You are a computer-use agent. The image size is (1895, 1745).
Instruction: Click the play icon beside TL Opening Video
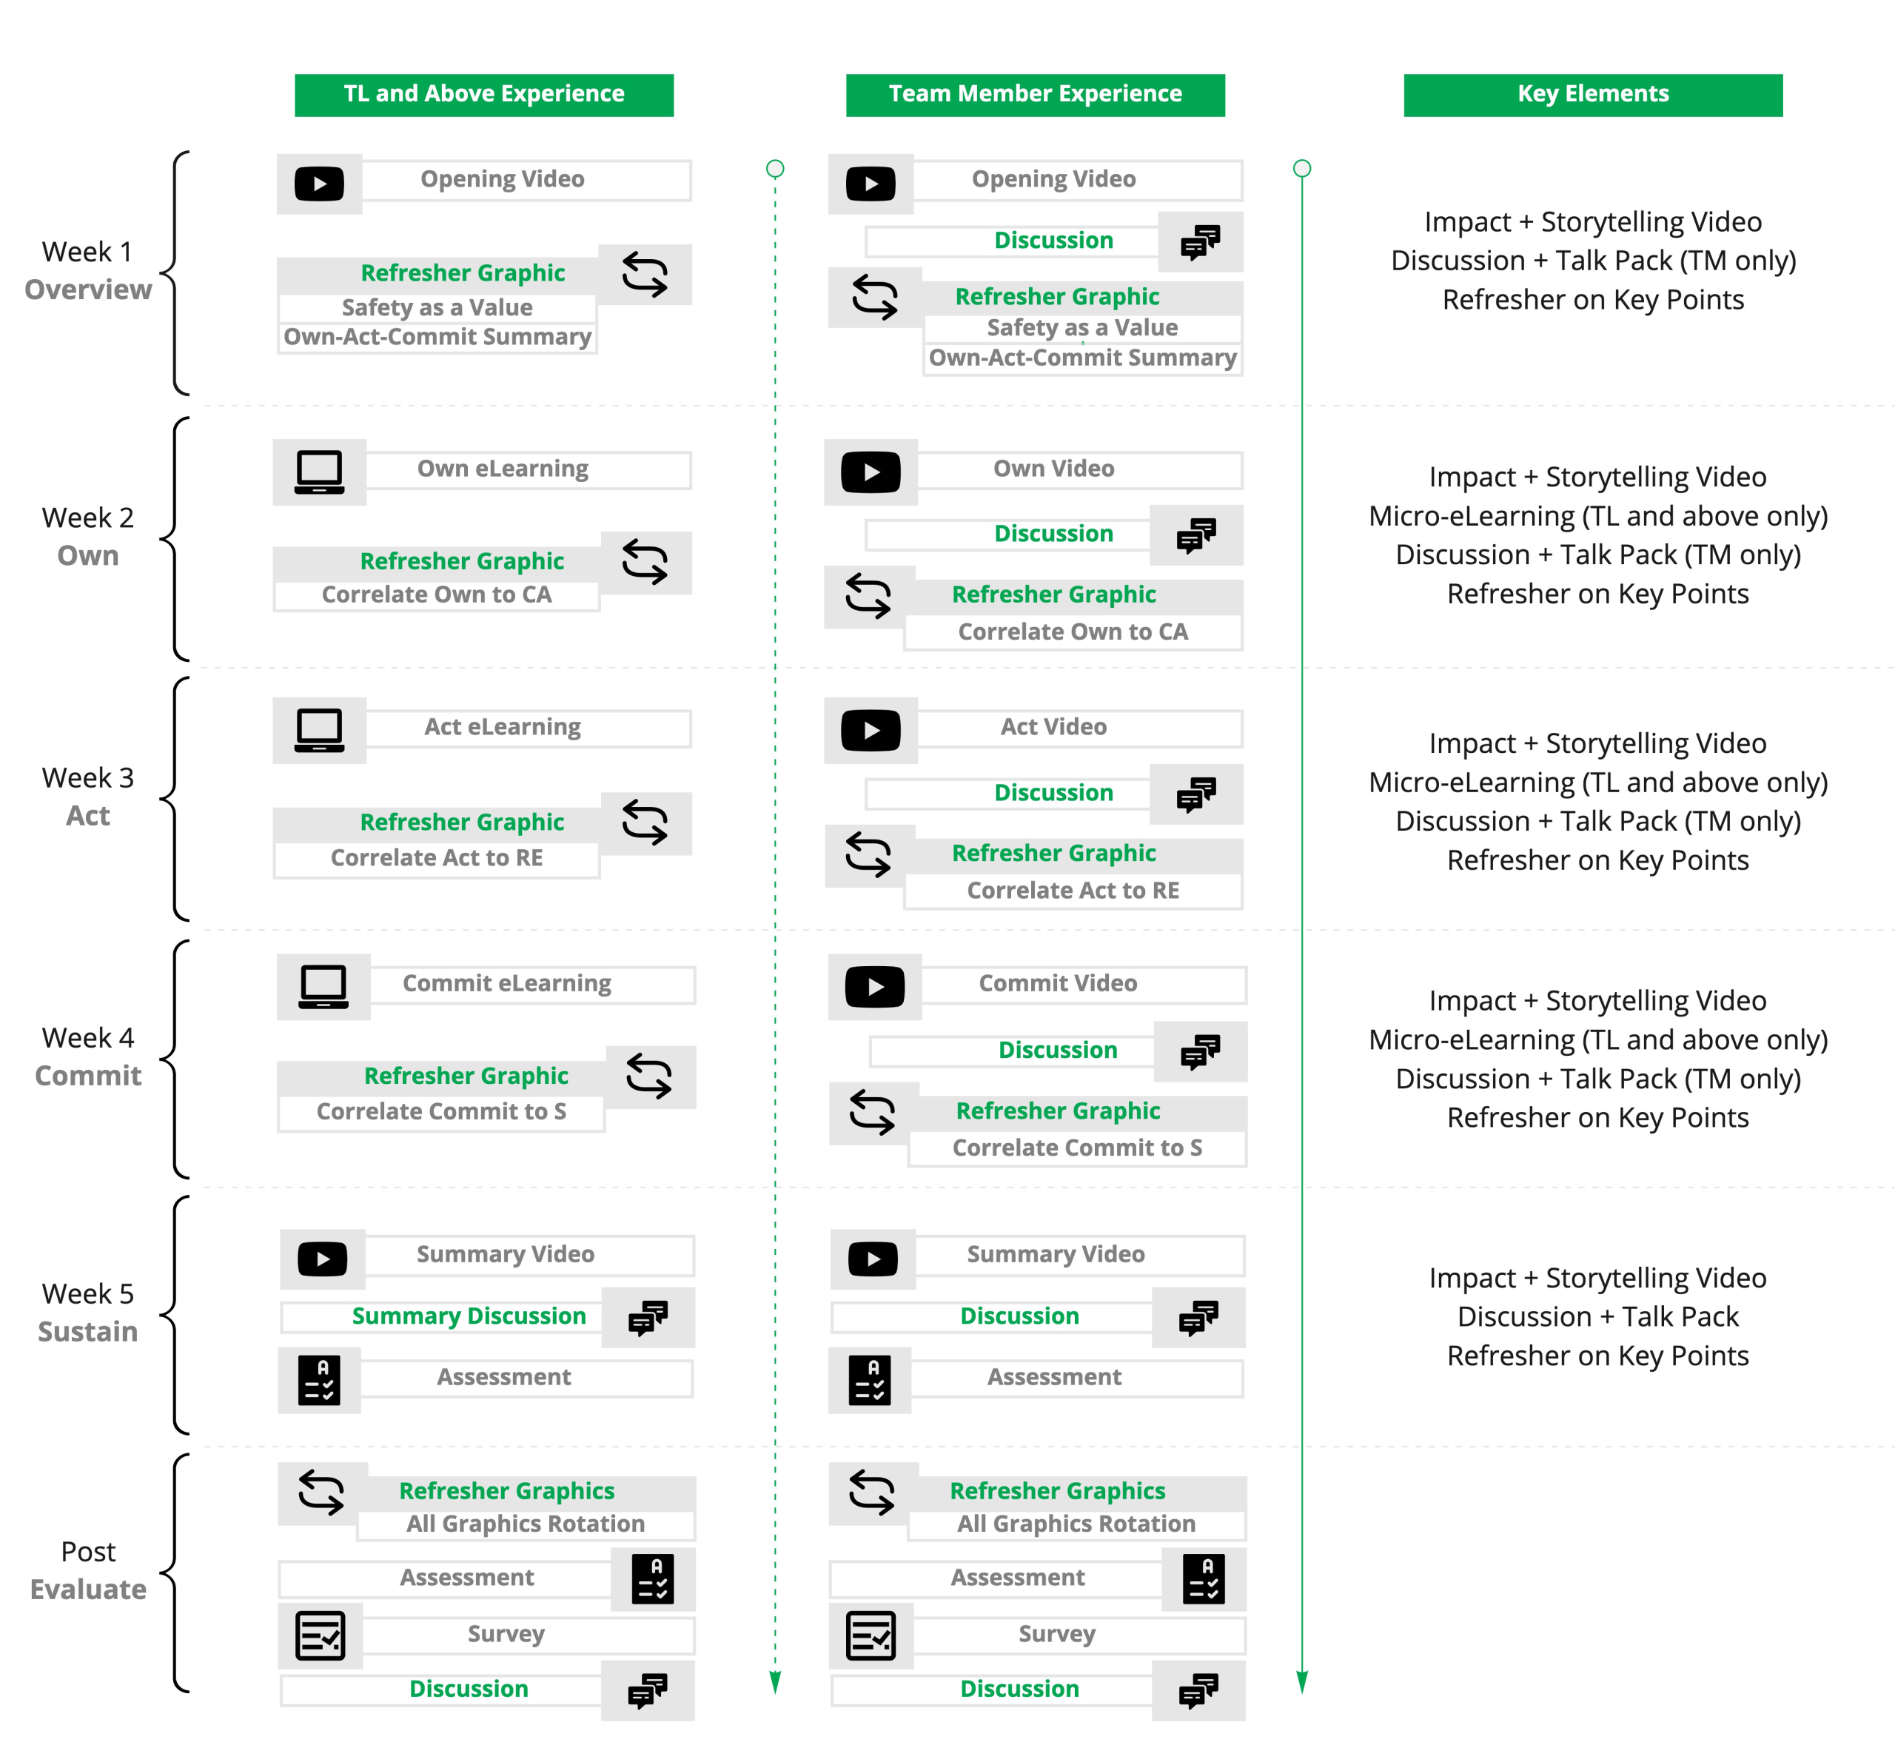[x=319, y=183]
